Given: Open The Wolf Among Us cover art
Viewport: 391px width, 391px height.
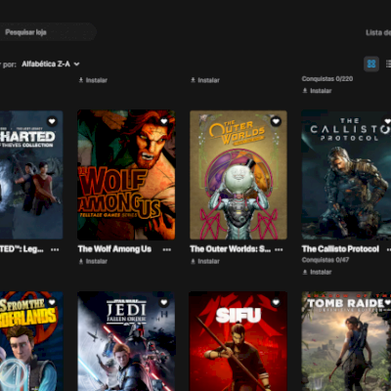Looking at the screenshot, I should tap(126, 175).
